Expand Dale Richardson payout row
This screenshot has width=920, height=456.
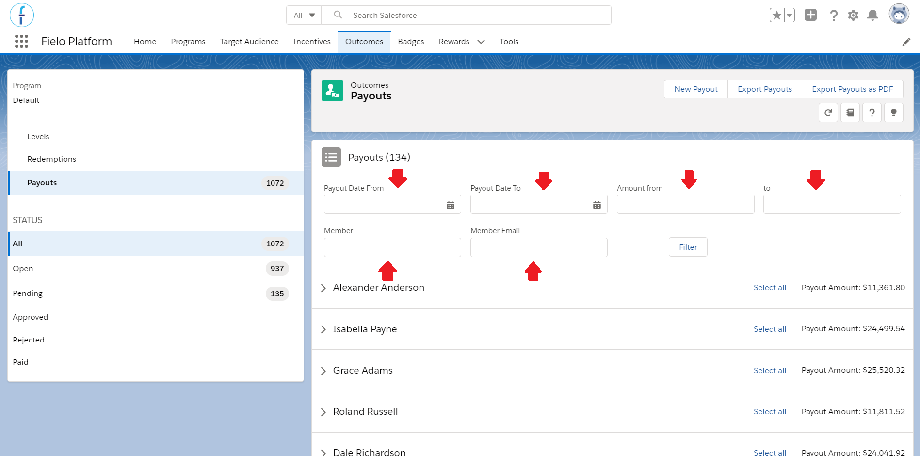tap(323, 453)
